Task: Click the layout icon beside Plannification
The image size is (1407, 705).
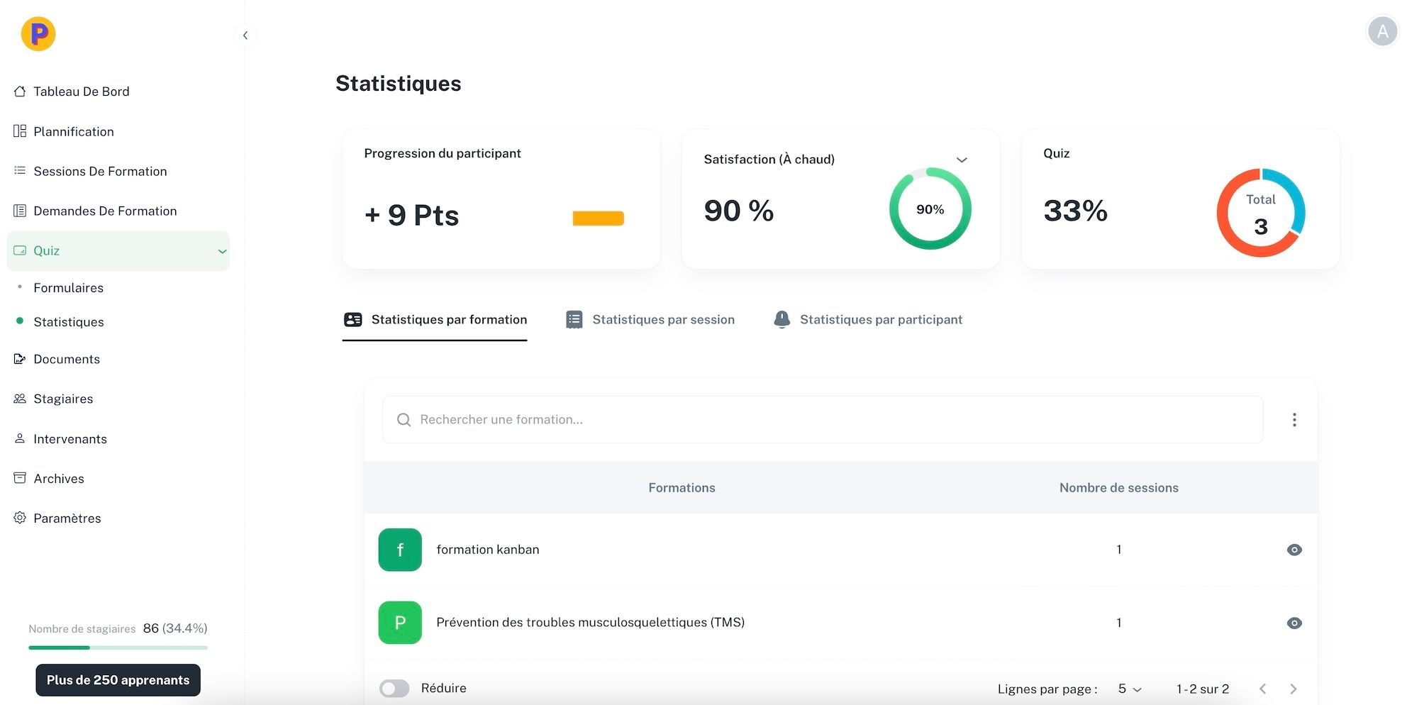Action: [x=20, y=131]
